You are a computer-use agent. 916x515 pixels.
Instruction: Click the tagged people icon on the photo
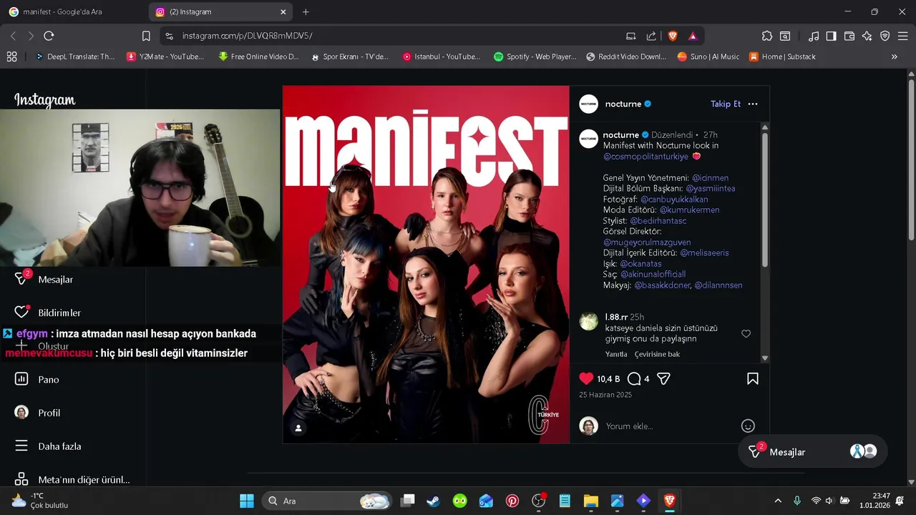tap(298, 428)
